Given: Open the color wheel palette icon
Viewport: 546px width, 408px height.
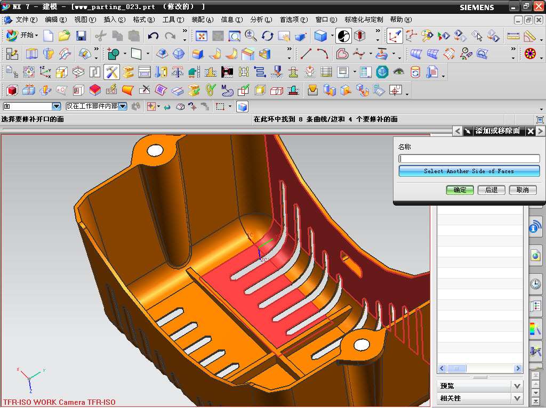Looking at the screenshot, I should coord(530,54).
